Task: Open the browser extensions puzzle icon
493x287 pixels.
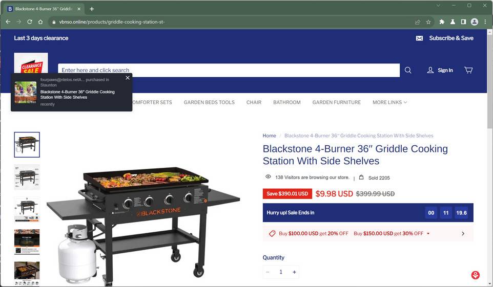Action: click(442, 22)
